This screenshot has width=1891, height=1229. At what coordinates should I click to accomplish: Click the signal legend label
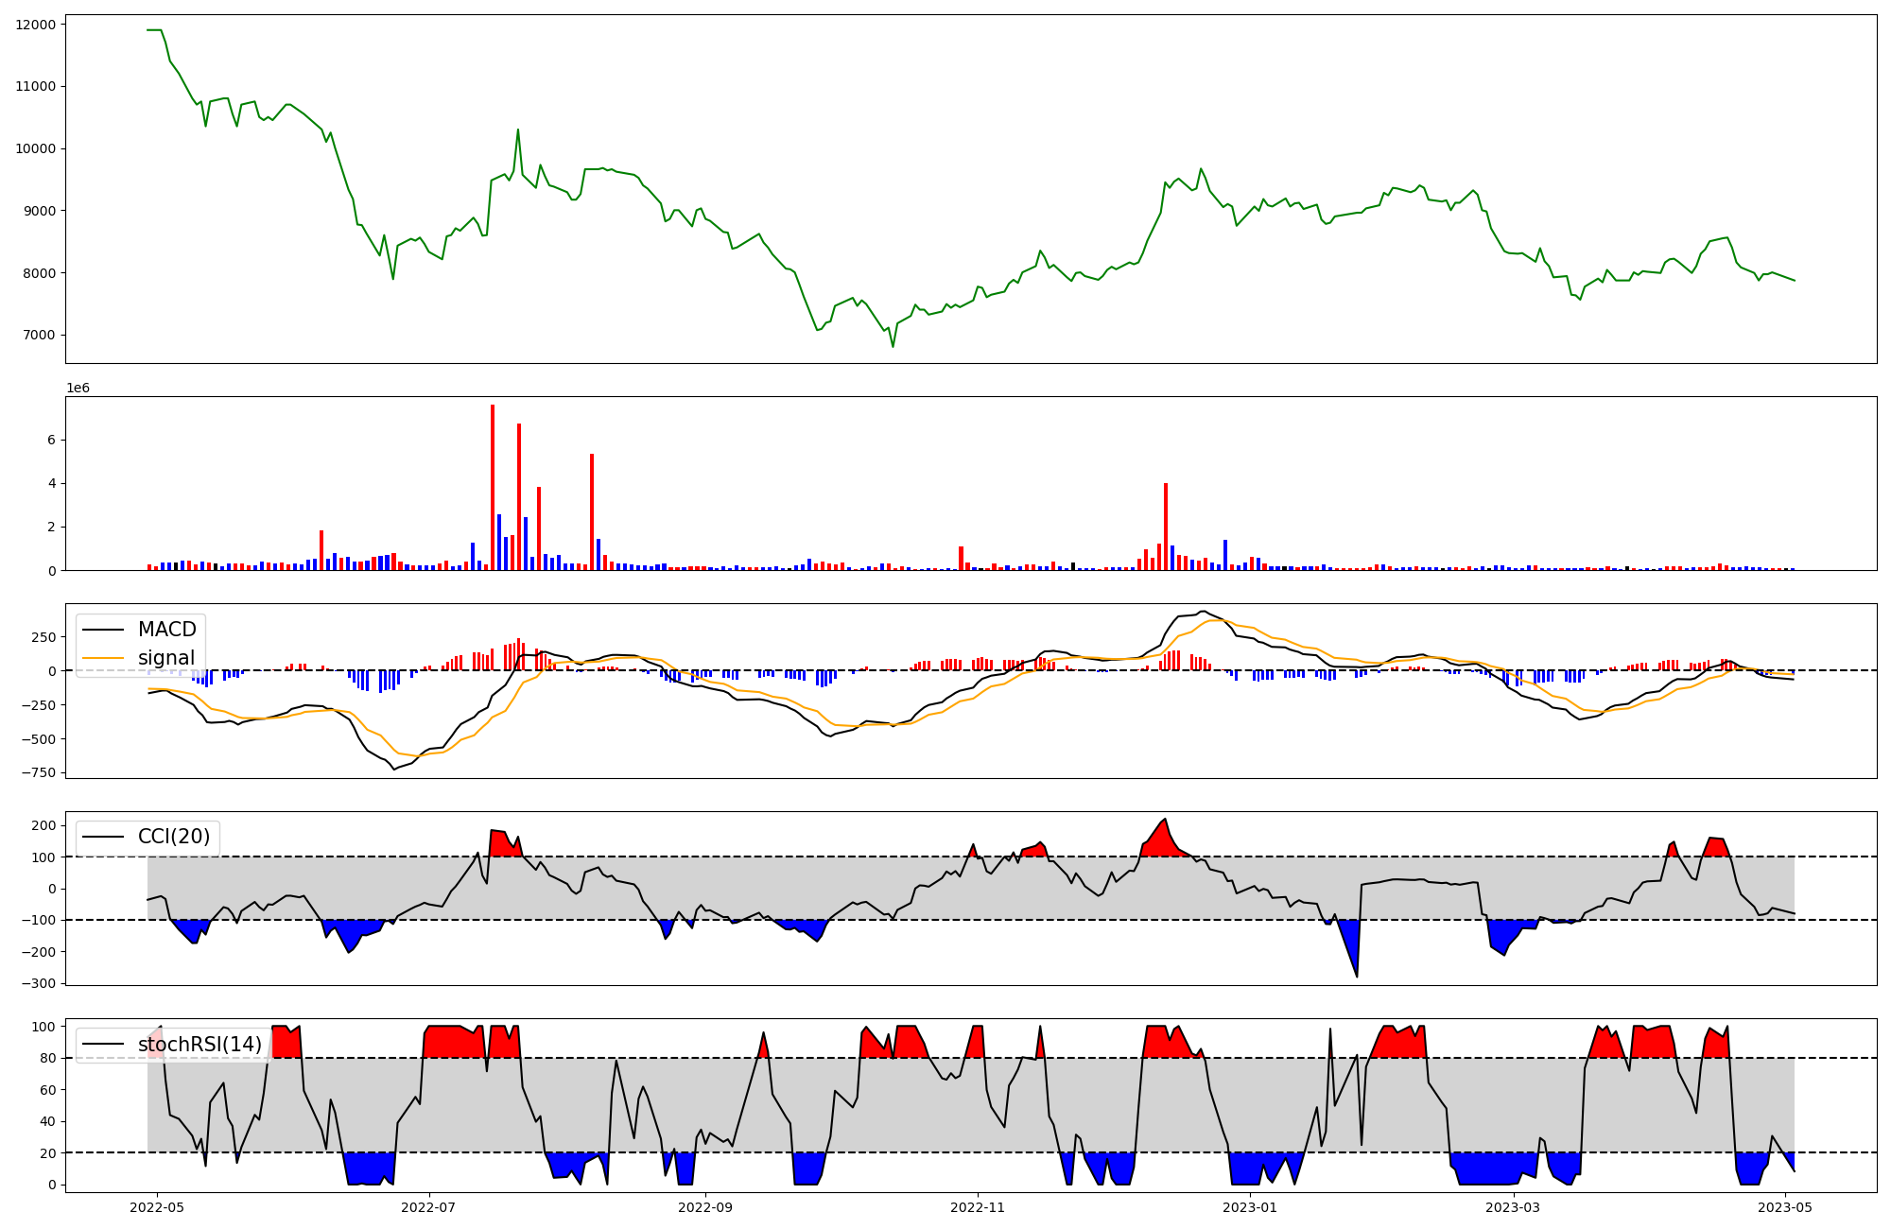point(165,658)
